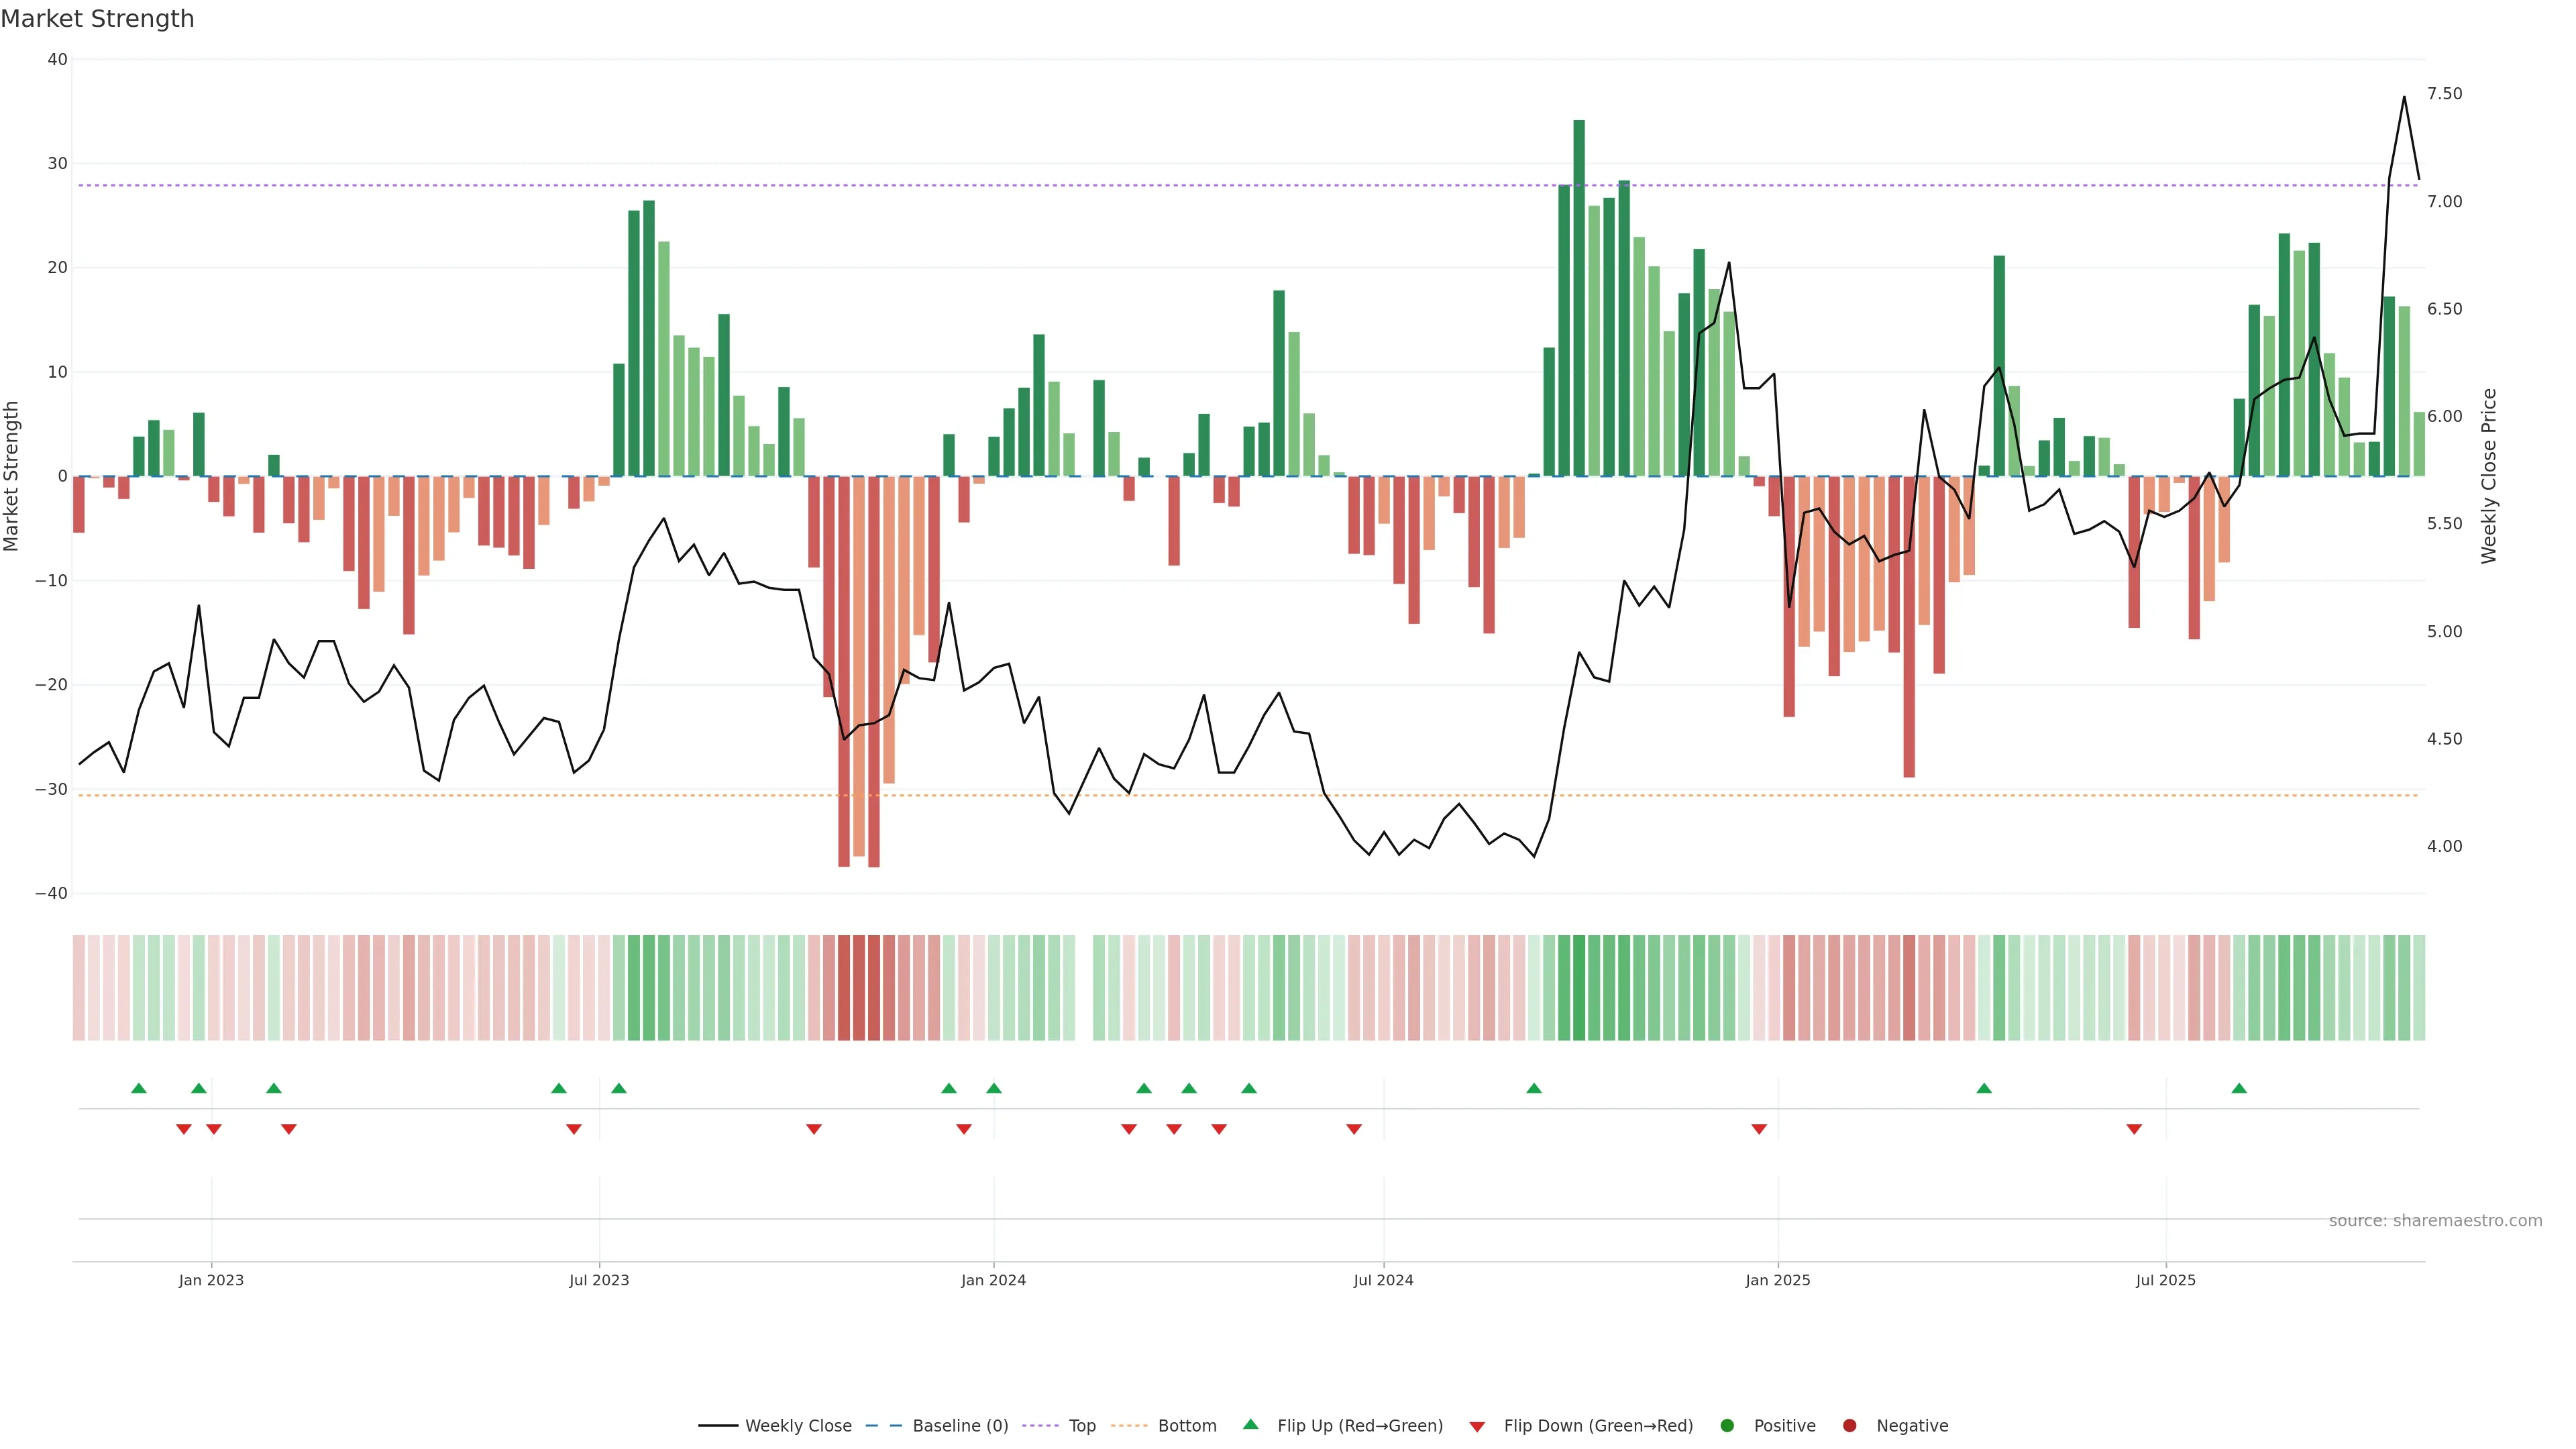Hide the Flip Up (Red→Green) legend series
The image size is (2576, 1449).
1359,1425
